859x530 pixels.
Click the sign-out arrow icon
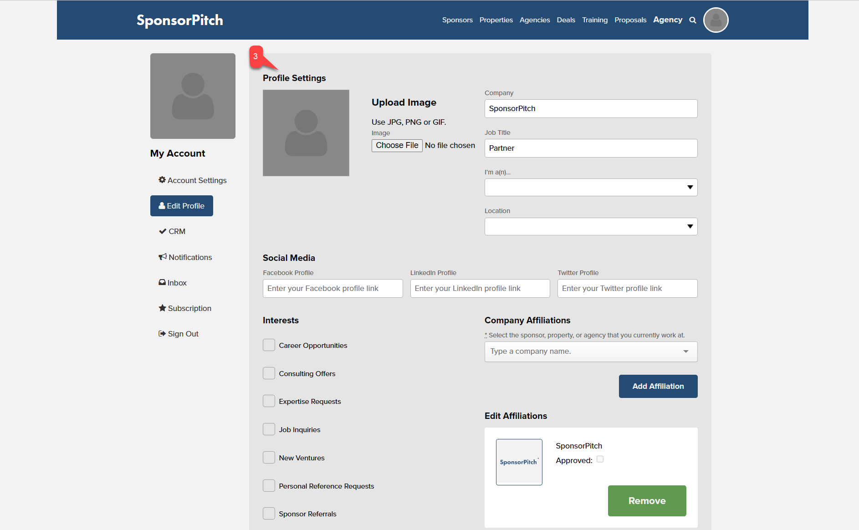point(162,333)
